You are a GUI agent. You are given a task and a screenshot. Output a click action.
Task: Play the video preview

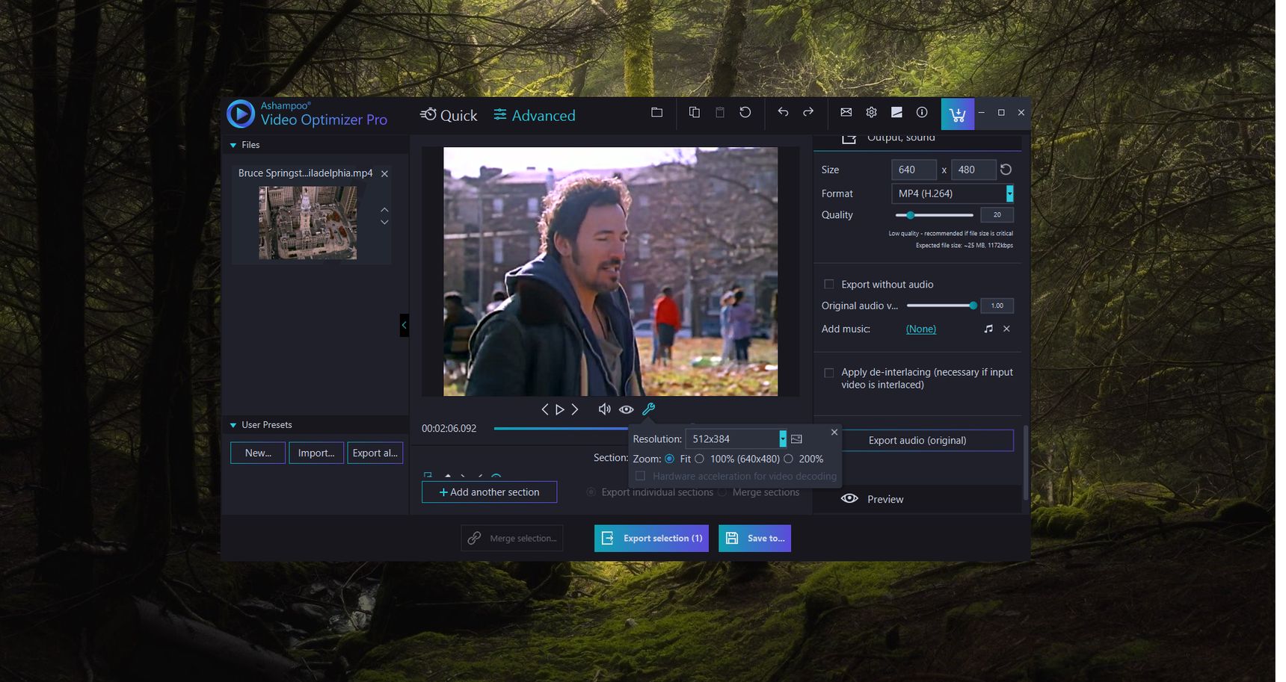pyautogui.click(x=559, y=409)
